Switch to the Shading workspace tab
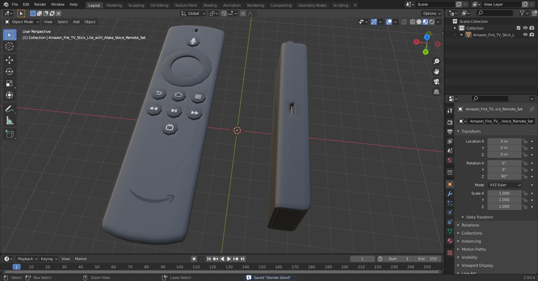The height and width of the screenshot is (281, 538). click(x=210, y=5)
